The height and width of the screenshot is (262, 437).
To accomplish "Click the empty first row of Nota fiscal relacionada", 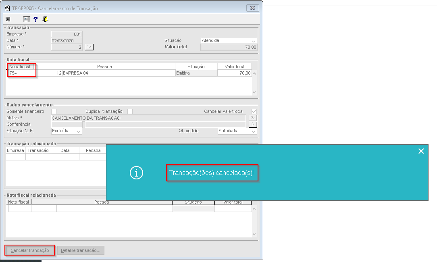I will tap(130, 208).
